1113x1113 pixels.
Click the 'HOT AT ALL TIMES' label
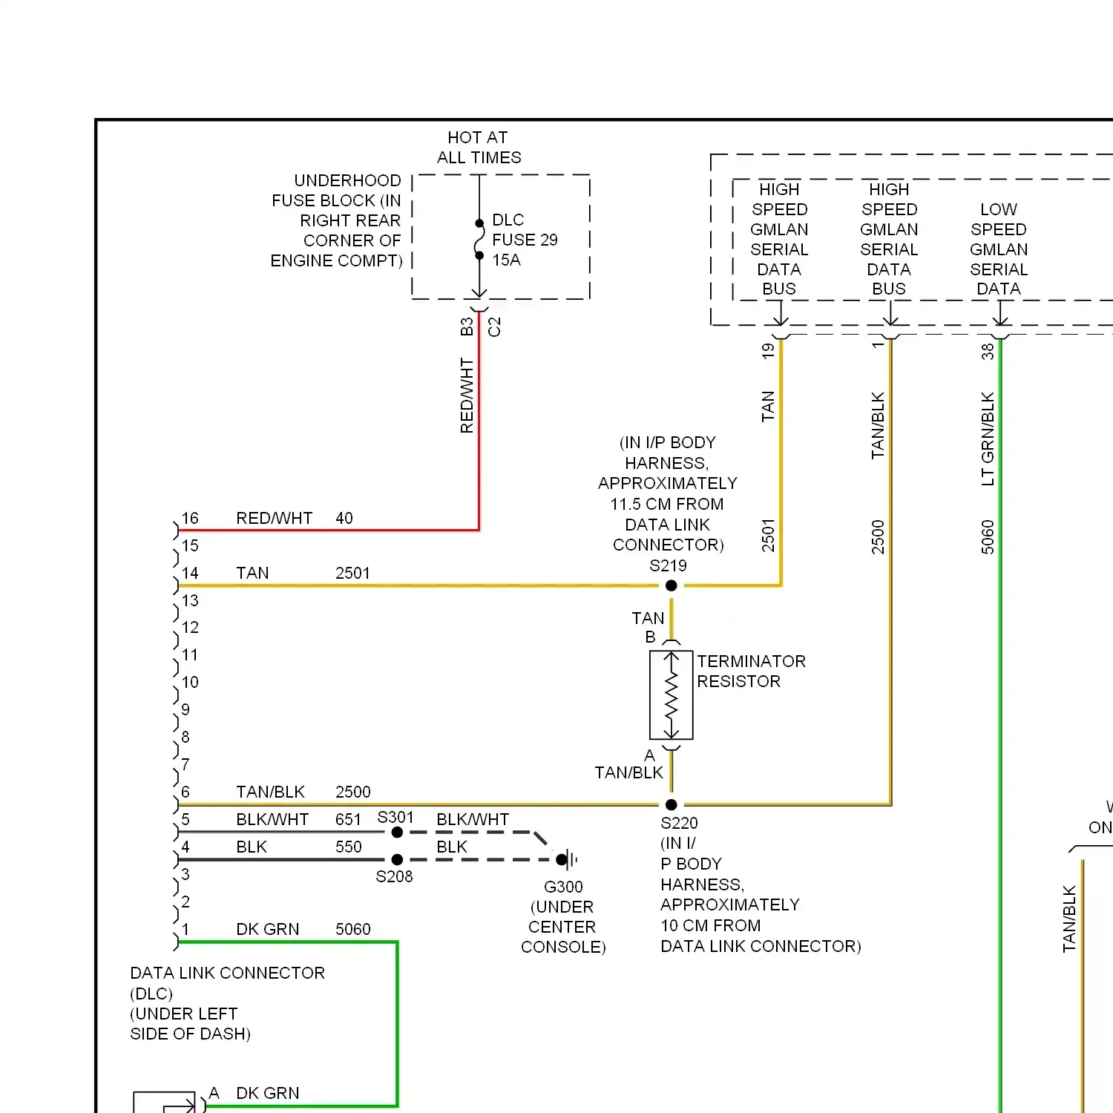(x=479, y=148)
